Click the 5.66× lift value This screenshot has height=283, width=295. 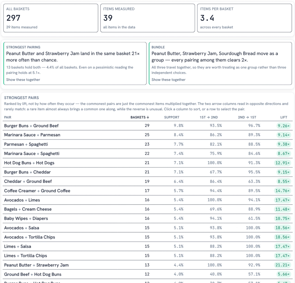coord(284,274)
